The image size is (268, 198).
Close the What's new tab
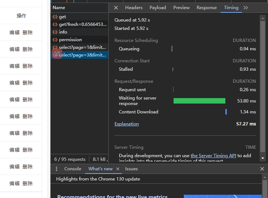[x=117, y=169]
